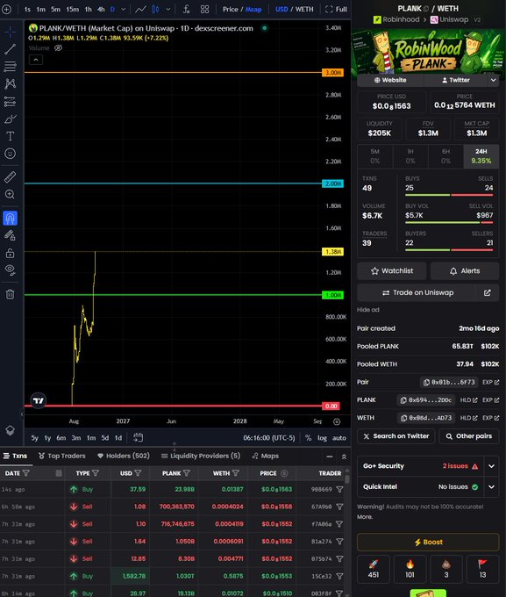Open the Holders (502) tab
Viewport: 506px width, 597px height.
coord(124,456)
